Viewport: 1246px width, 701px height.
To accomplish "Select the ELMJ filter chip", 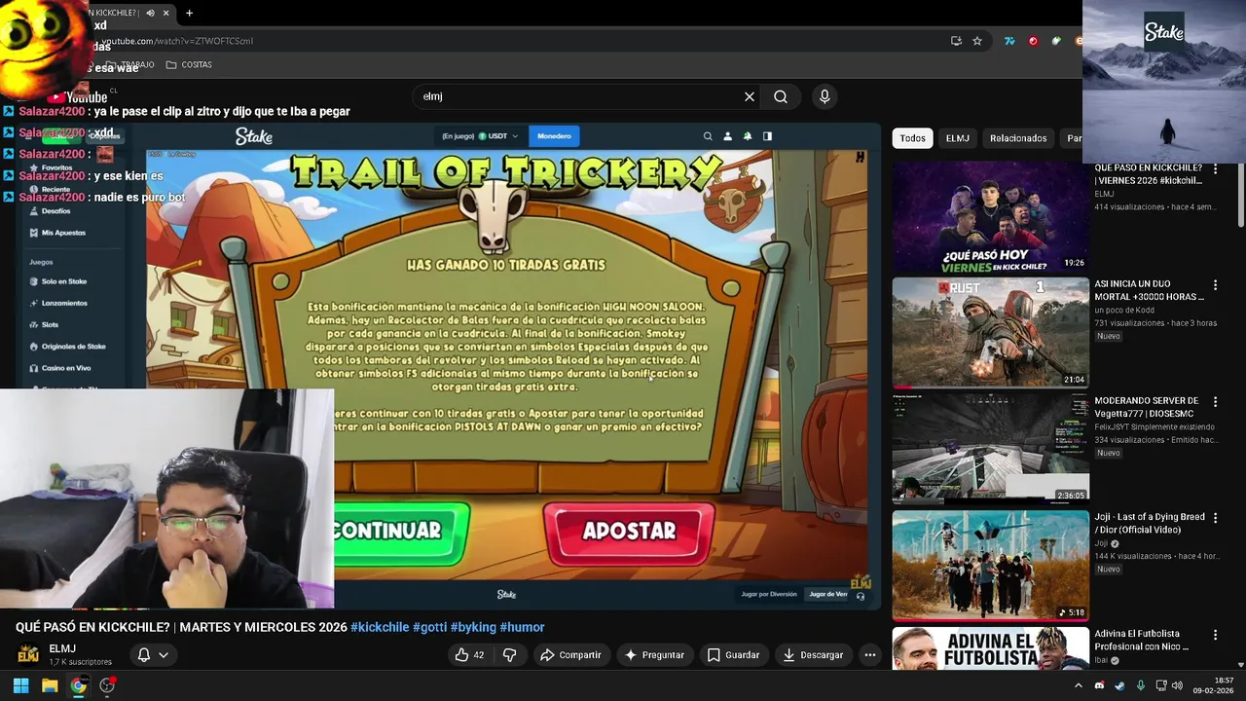I will tap(958, 138).
